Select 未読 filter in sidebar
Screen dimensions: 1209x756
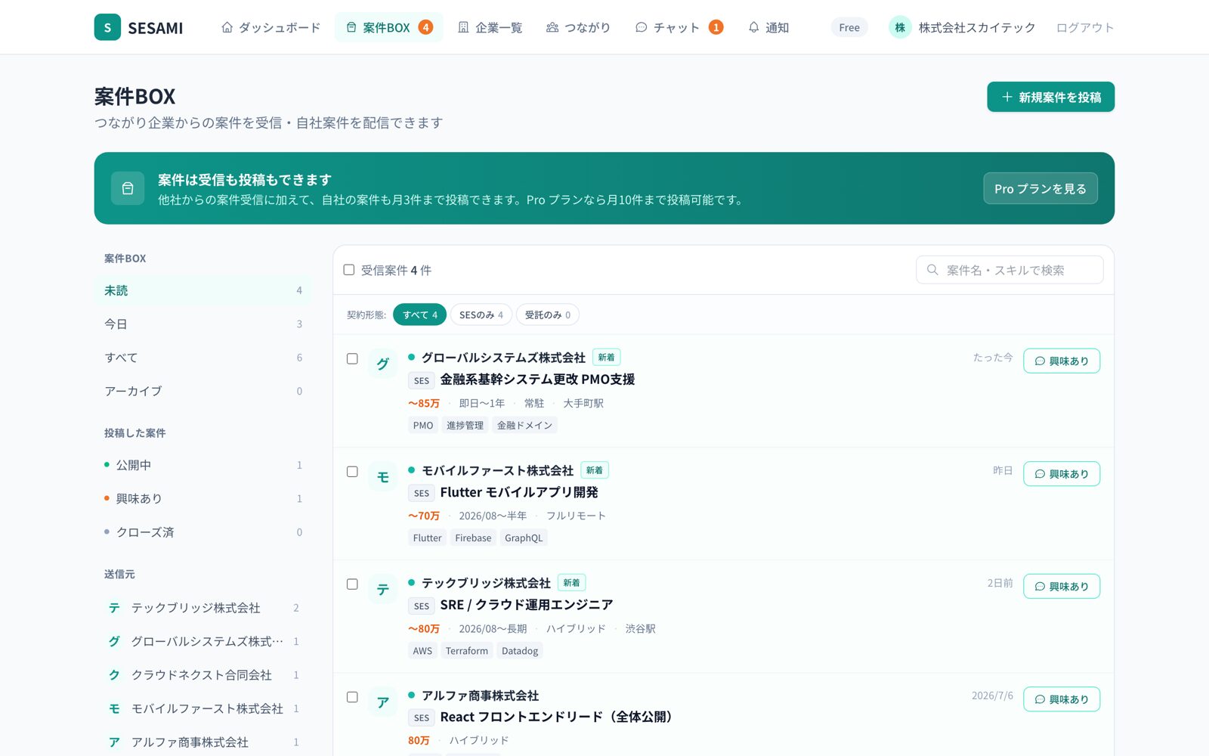tap(203, 290)
